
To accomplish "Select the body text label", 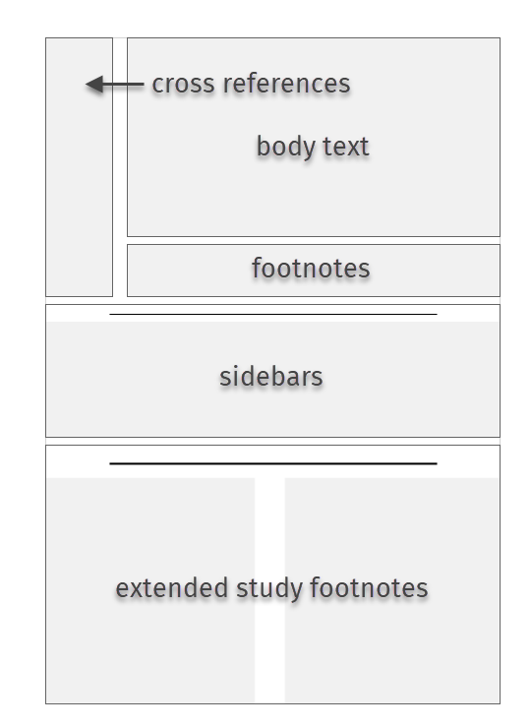I will pyautogui.click(x=313, y=147).
